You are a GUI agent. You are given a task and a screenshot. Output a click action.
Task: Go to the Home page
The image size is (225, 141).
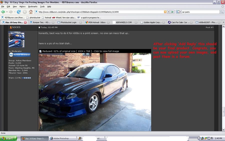pos(31,12)
